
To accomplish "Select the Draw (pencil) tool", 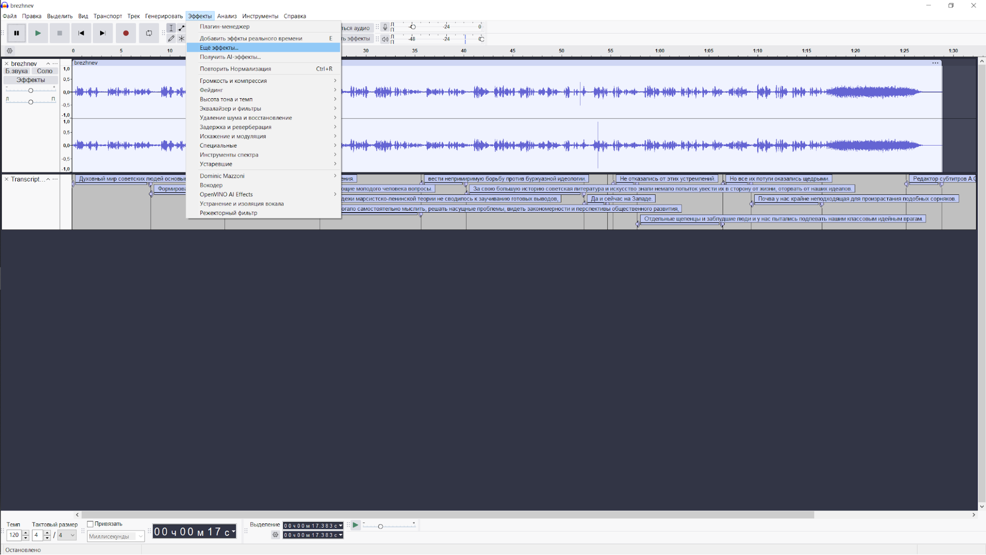I will point(171,38).
